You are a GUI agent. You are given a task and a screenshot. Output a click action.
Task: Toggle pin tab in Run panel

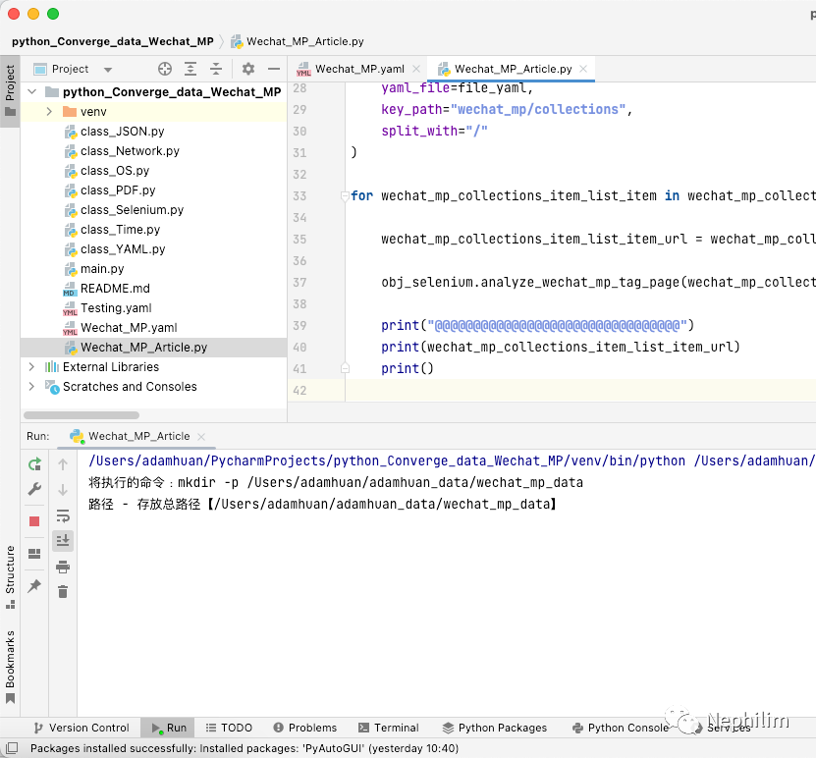coord(34,586)
